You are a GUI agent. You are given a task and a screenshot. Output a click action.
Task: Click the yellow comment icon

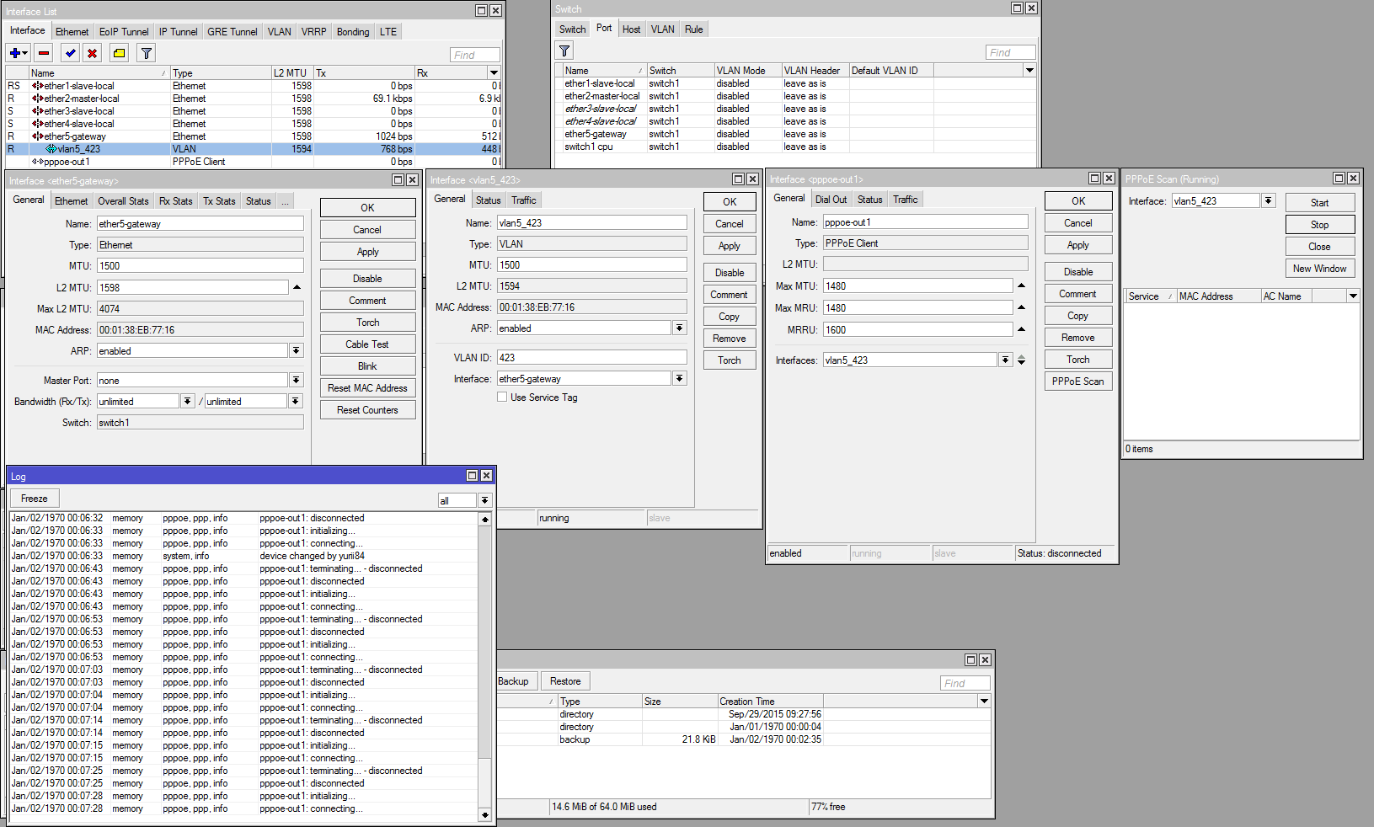click(x=120, y=53)
